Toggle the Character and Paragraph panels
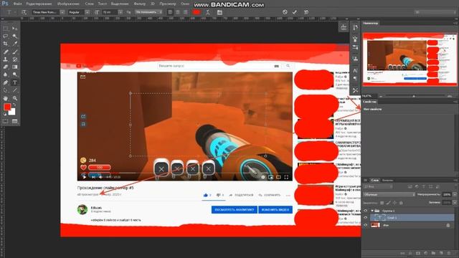This screenshot has height=258, width=459. pos(220,12)
